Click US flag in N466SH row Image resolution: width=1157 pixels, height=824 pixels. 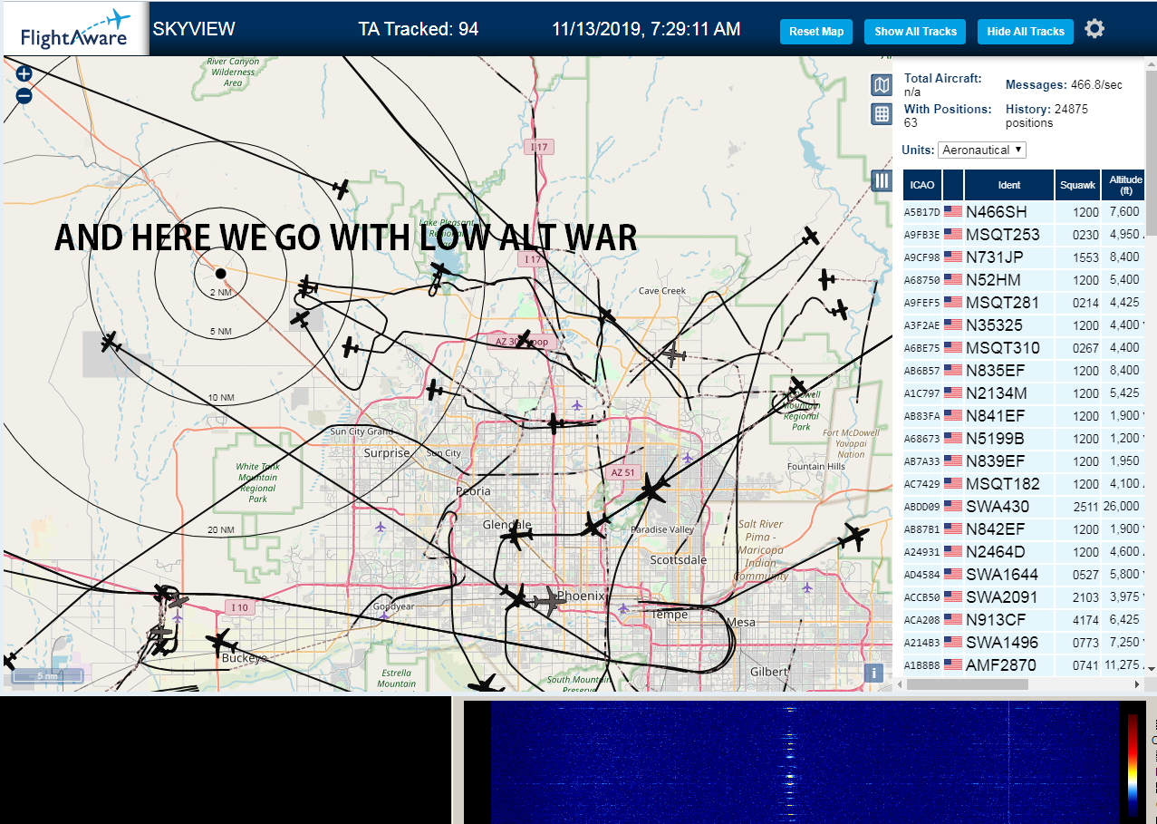click(x=953, y=211)
